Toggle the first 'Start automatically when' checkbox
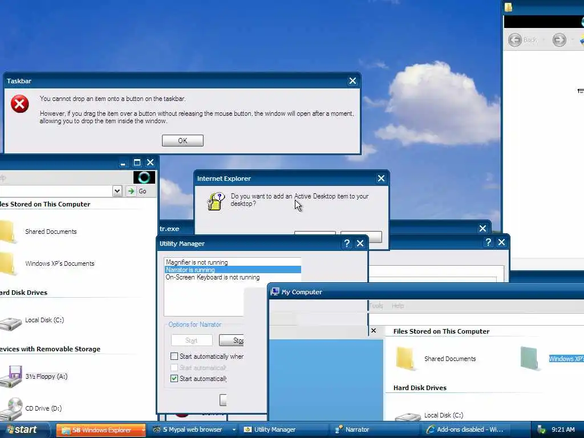The image size is (584, 438). (174, 356)
